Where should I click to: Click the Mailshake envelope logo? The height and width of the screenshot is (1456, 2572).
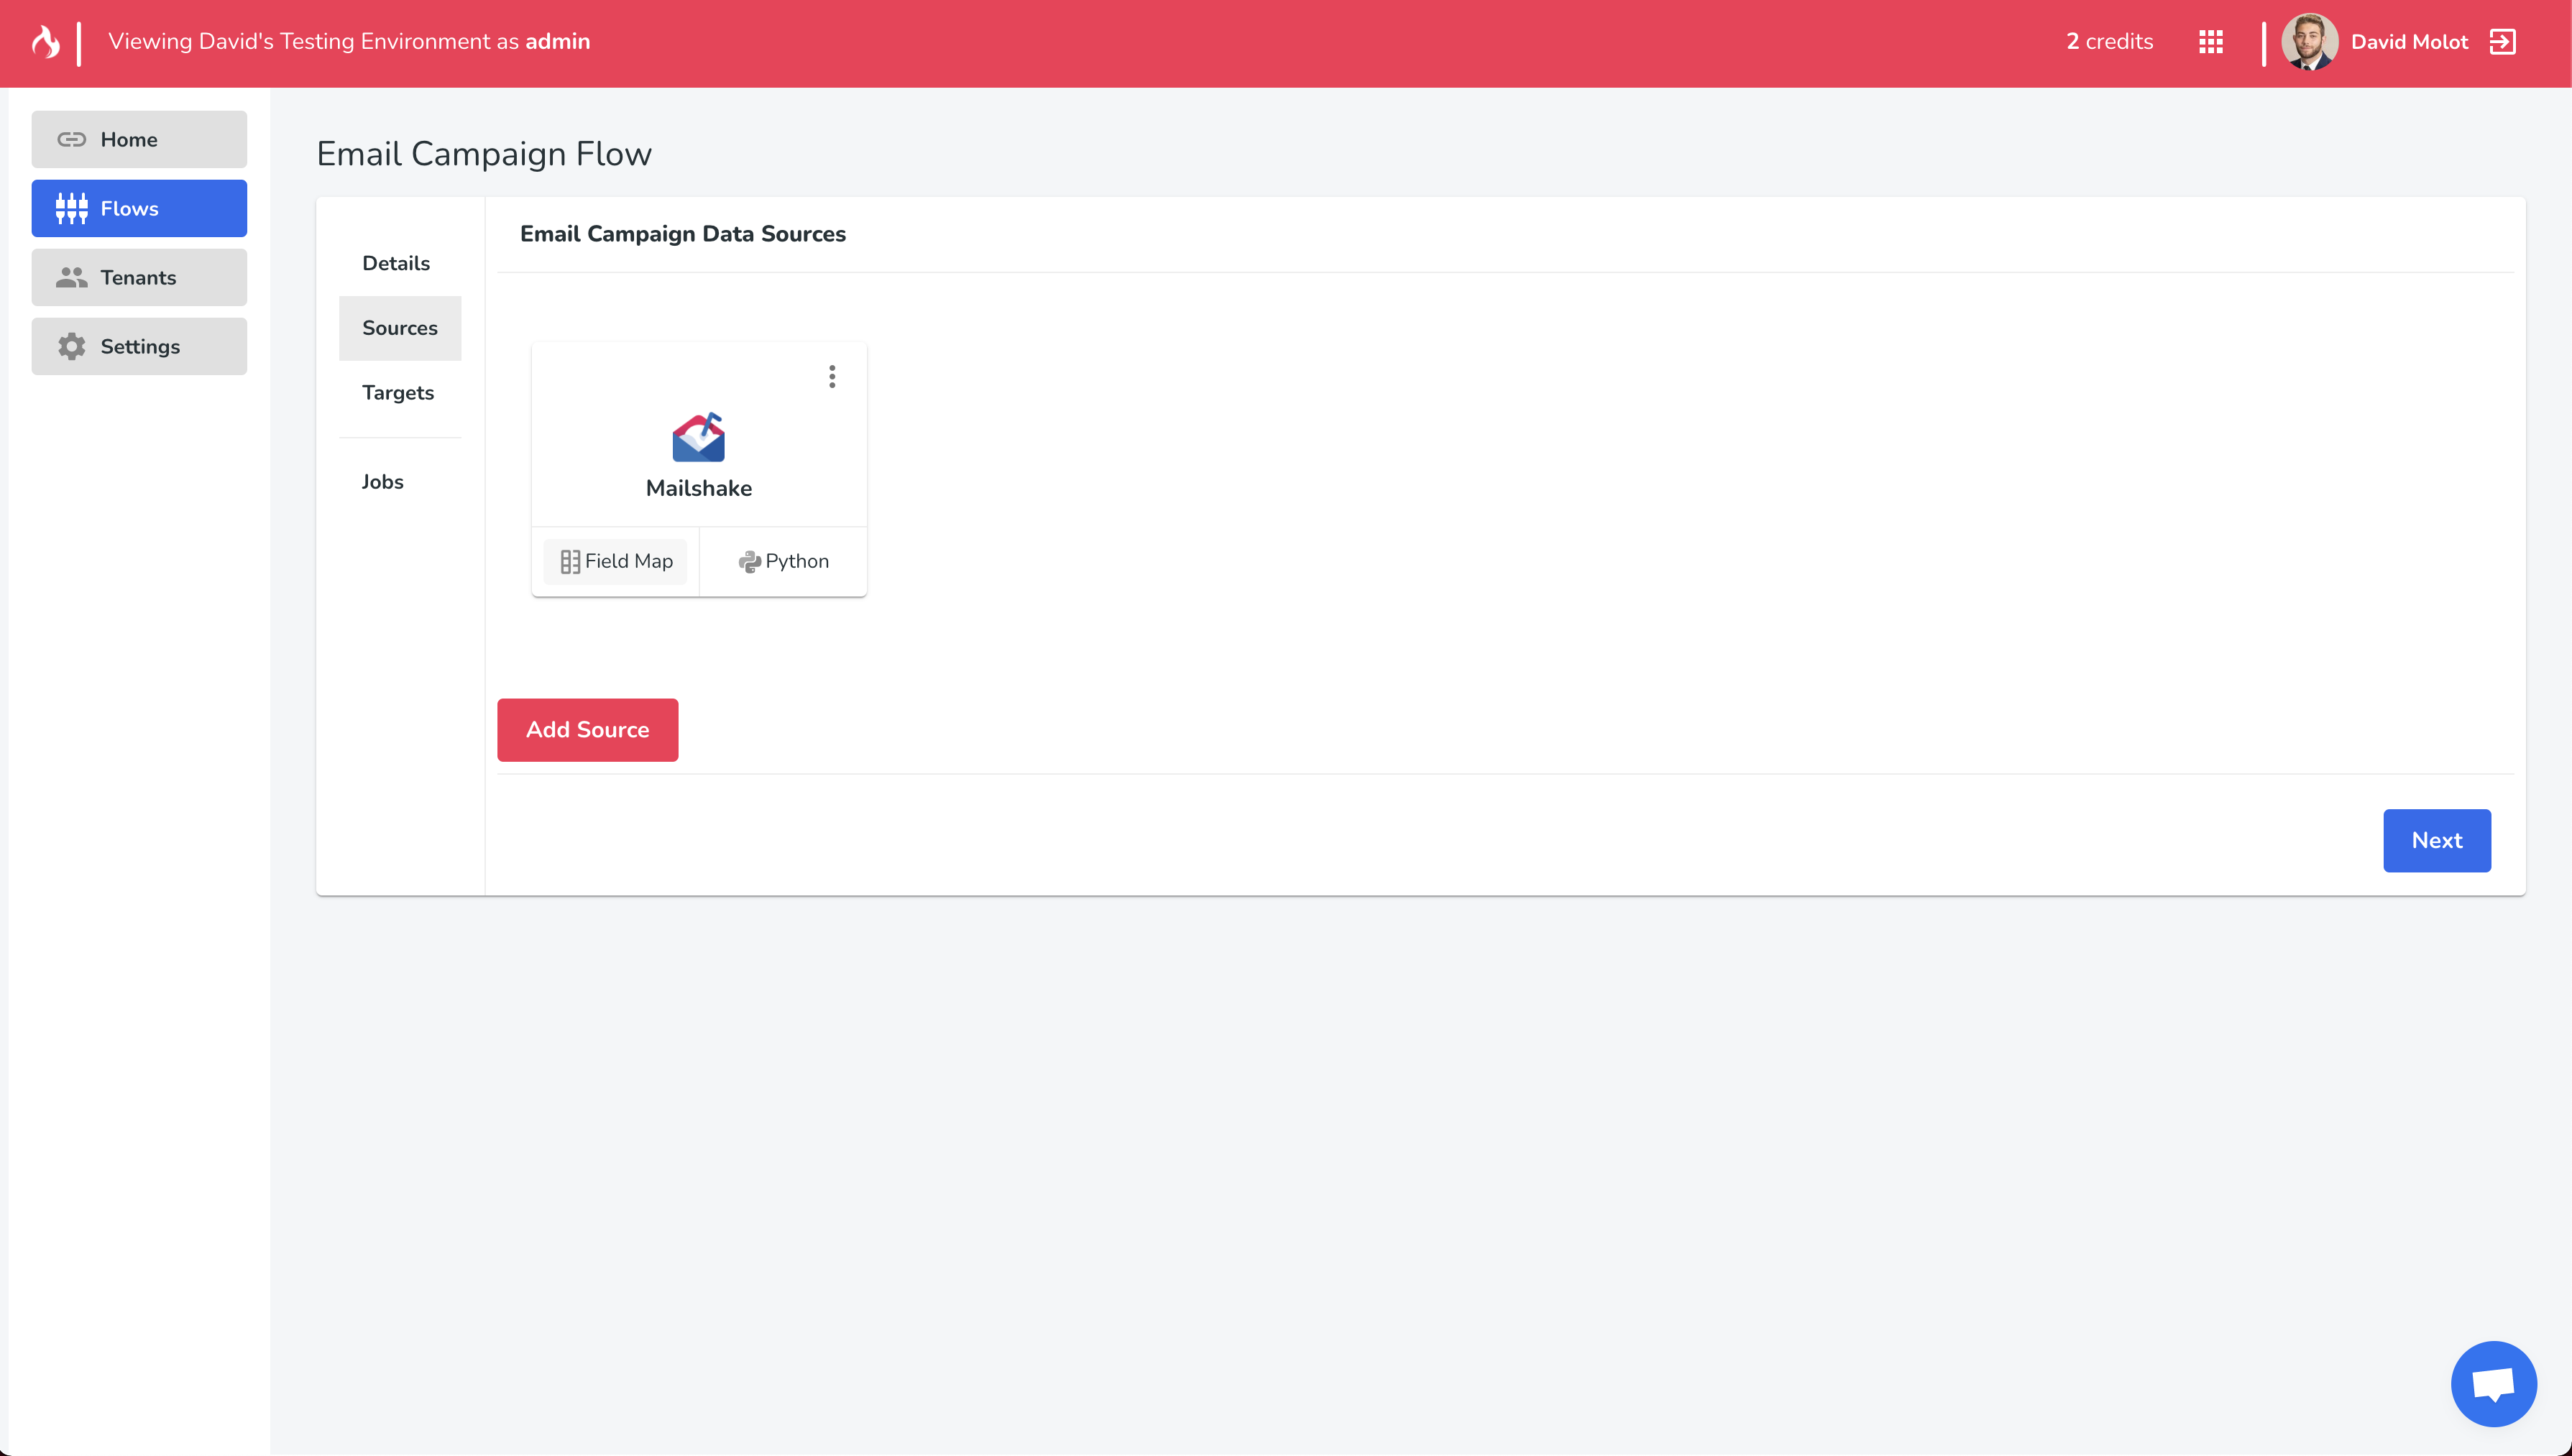tap(698, 437)
